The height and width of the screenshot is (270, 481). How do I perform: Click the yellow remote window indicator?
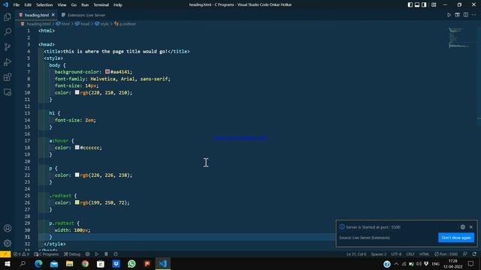pyautogui.click(x=5, y=254)
